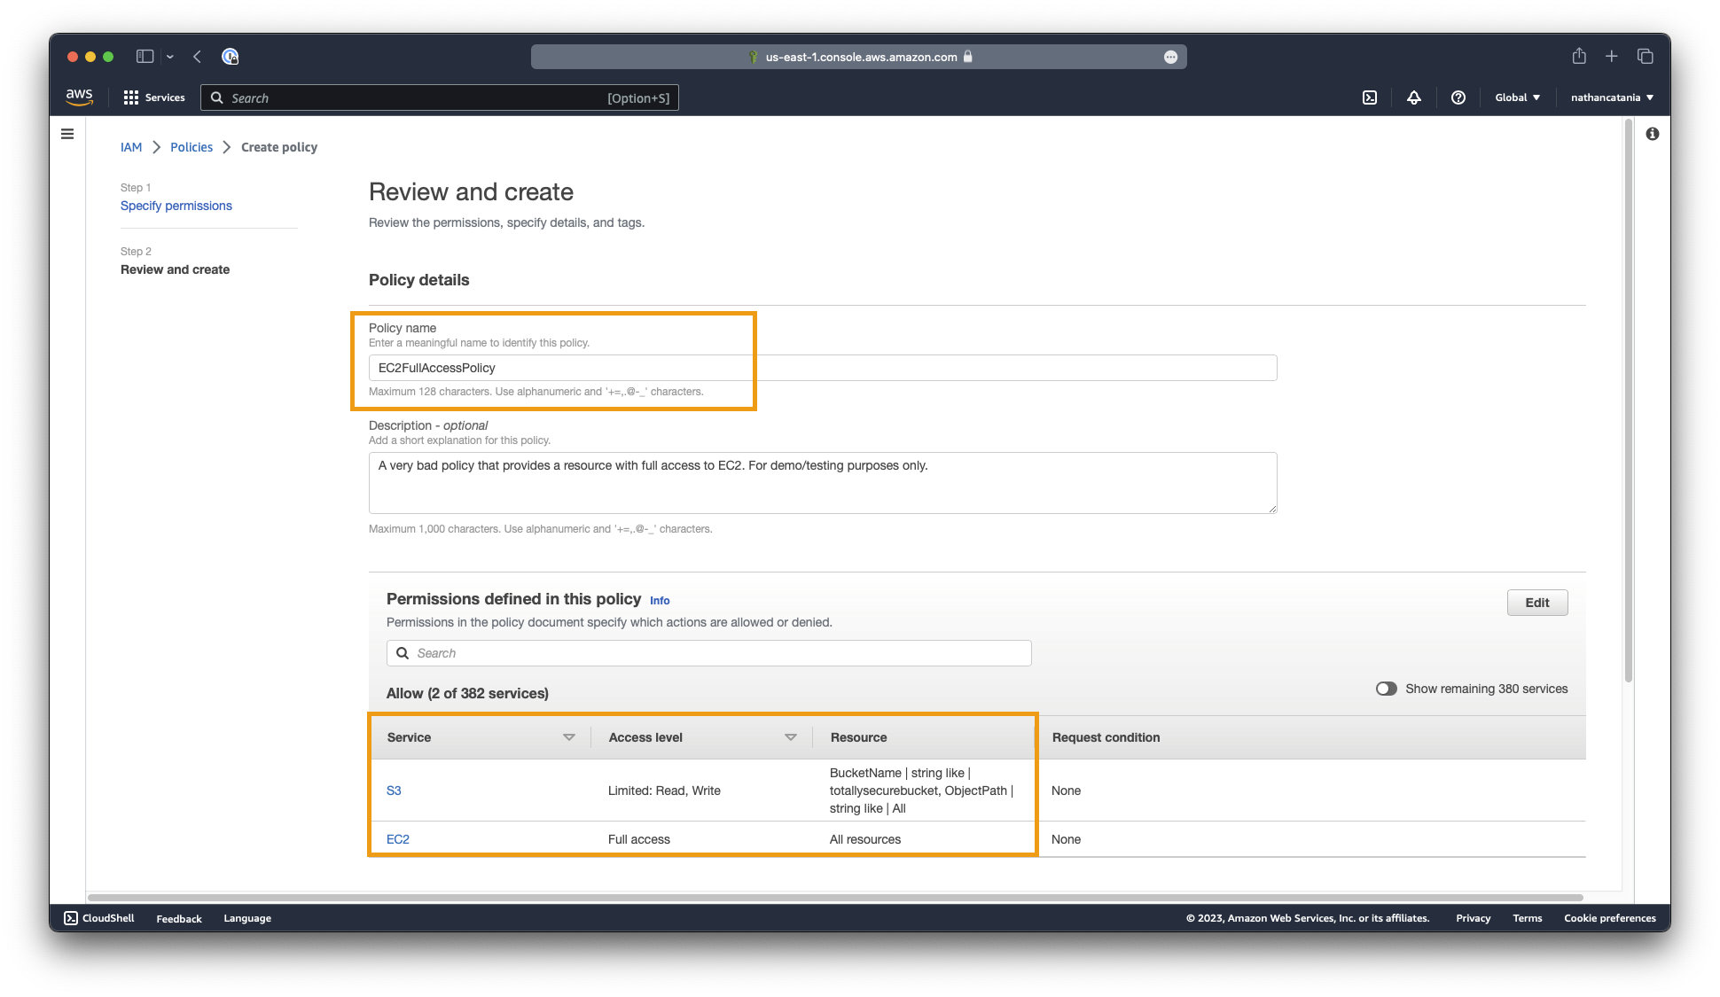Click the Edit permissions button
Image resolution: width=1720 pixels, height=997 pixels.
[x=1536, y=603]
